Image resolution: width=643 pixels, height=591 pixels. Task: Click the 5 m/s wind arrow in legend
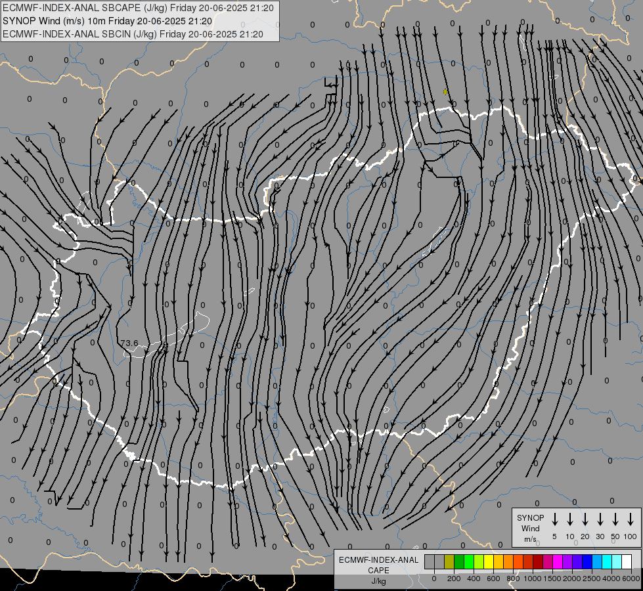point(554,519)
